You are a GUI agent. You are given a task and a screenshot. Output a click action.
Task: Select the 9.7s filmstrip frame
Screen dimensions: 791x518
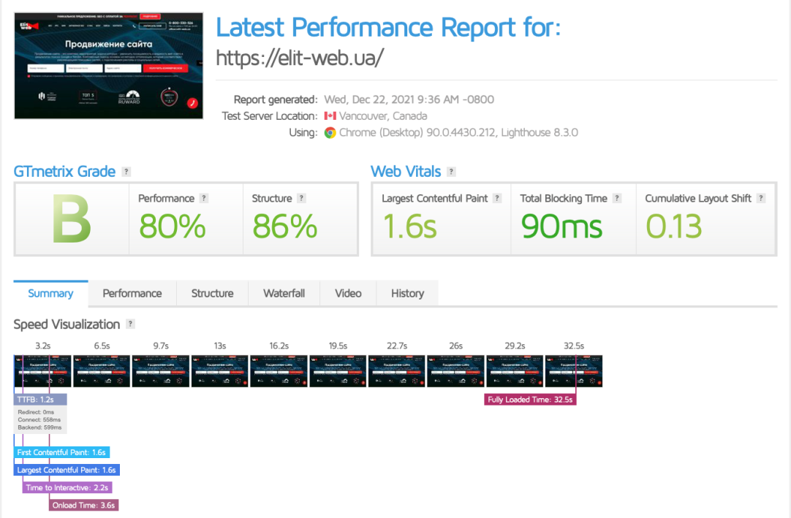coord(160,370)
